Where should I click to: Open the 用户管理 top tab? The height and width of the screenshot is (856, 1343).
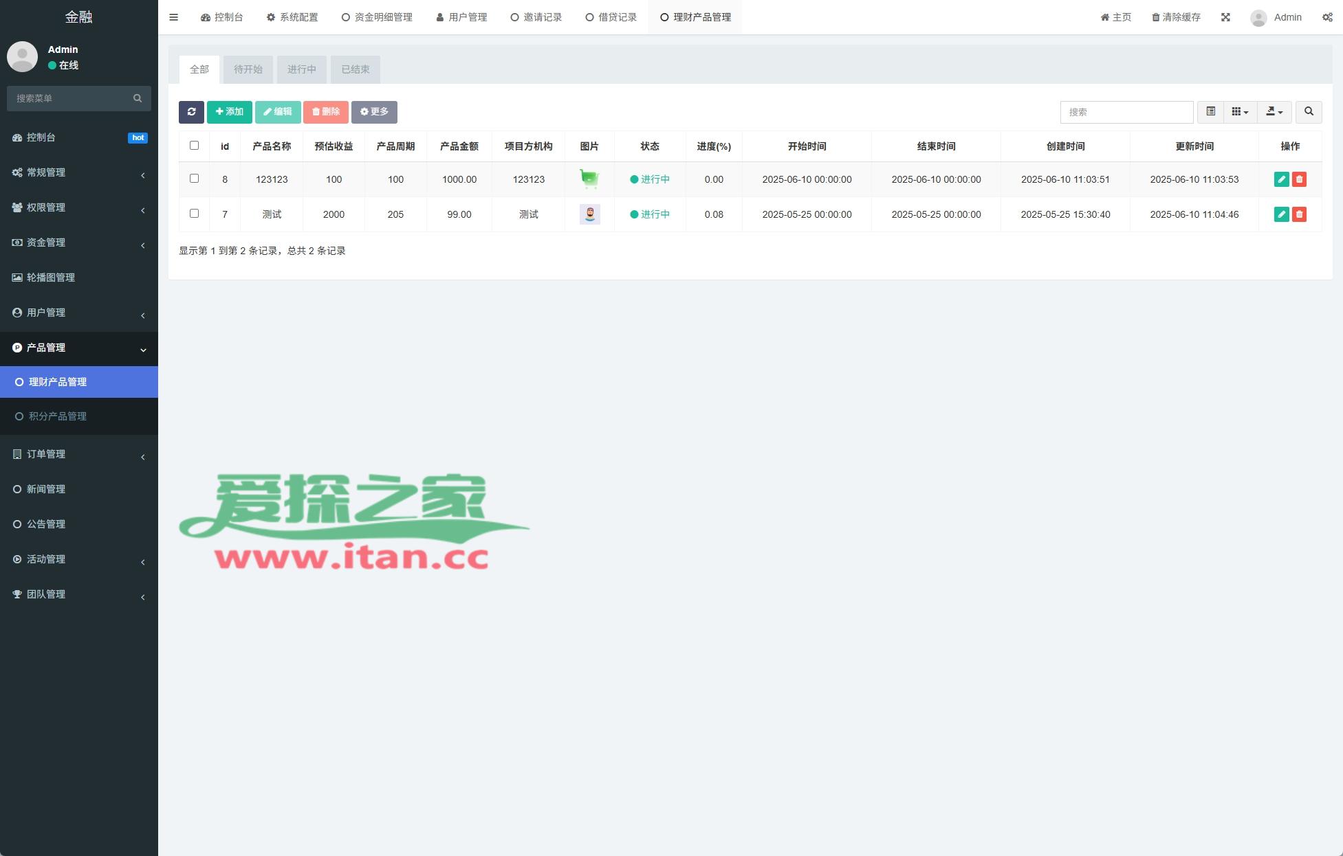coord(461,17)
